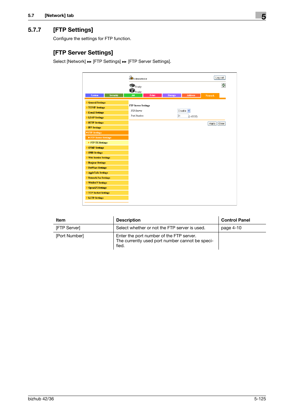Expand E-mail Settings in the sidebar
The height and width of the screenshot is (416, 294).
coord(107,112)
